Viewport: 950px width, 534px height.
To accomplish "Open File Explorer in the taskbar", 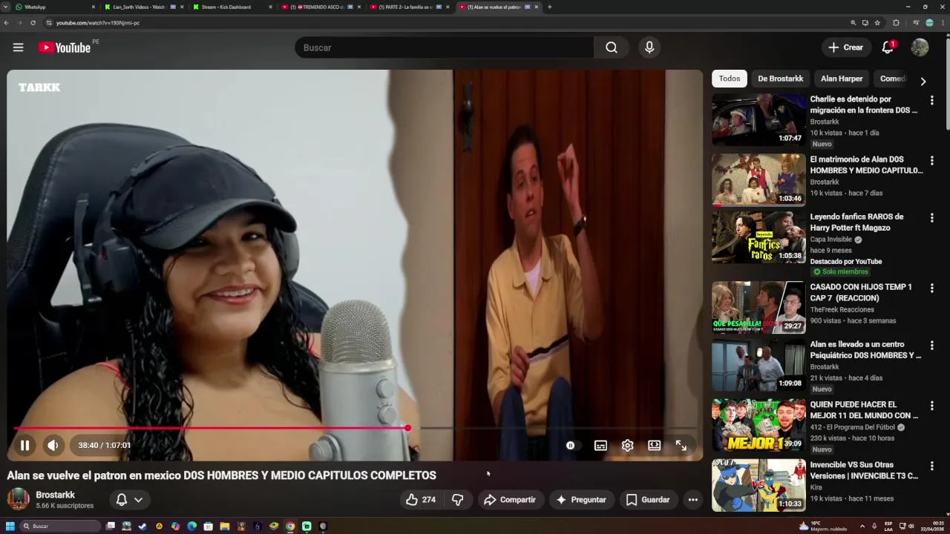I will click(x=224, y=527).
